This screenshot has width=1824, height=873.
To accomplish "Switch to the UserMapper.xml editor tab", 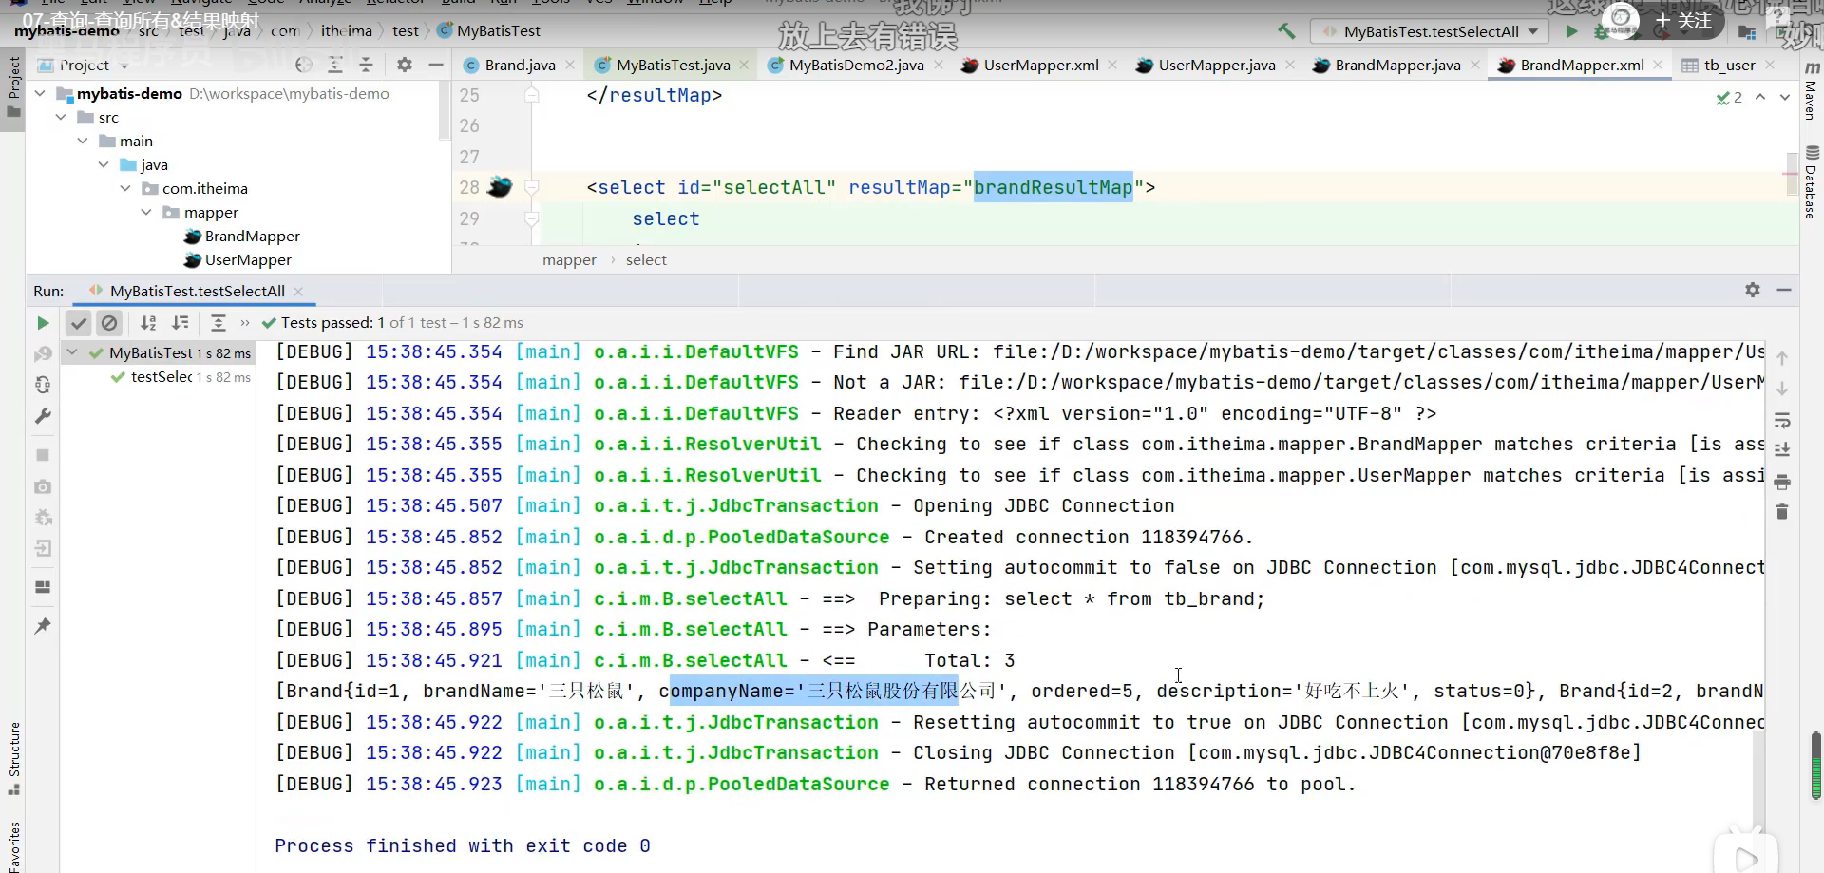I will [1040, 66].
